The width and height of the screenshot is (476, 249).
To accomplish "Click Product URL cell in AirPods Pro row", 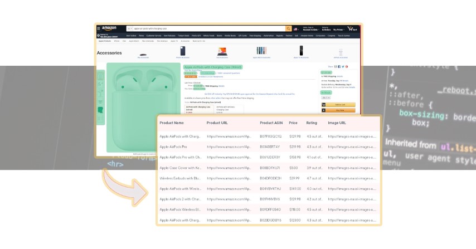I will click(x=229, y=147).
